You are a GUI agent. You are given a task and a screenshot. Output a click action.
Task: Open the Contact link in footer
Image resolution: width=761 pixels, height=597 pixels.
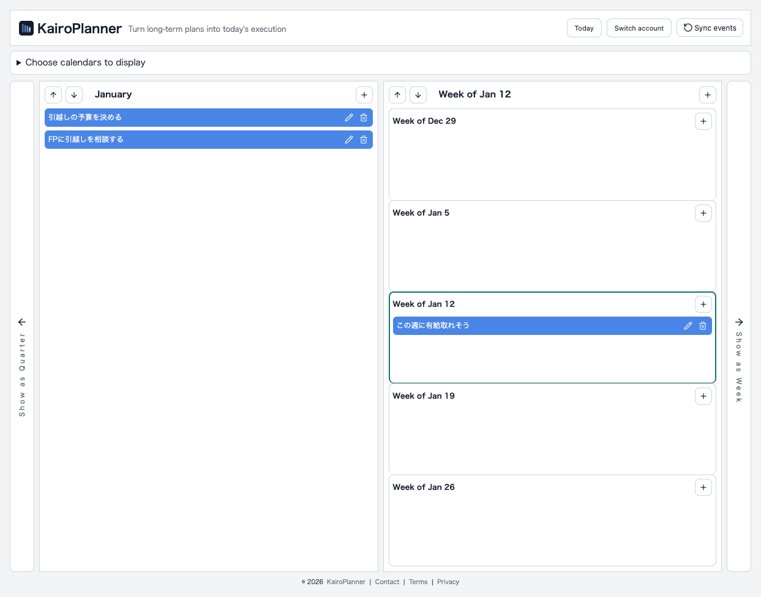(387, 582)
